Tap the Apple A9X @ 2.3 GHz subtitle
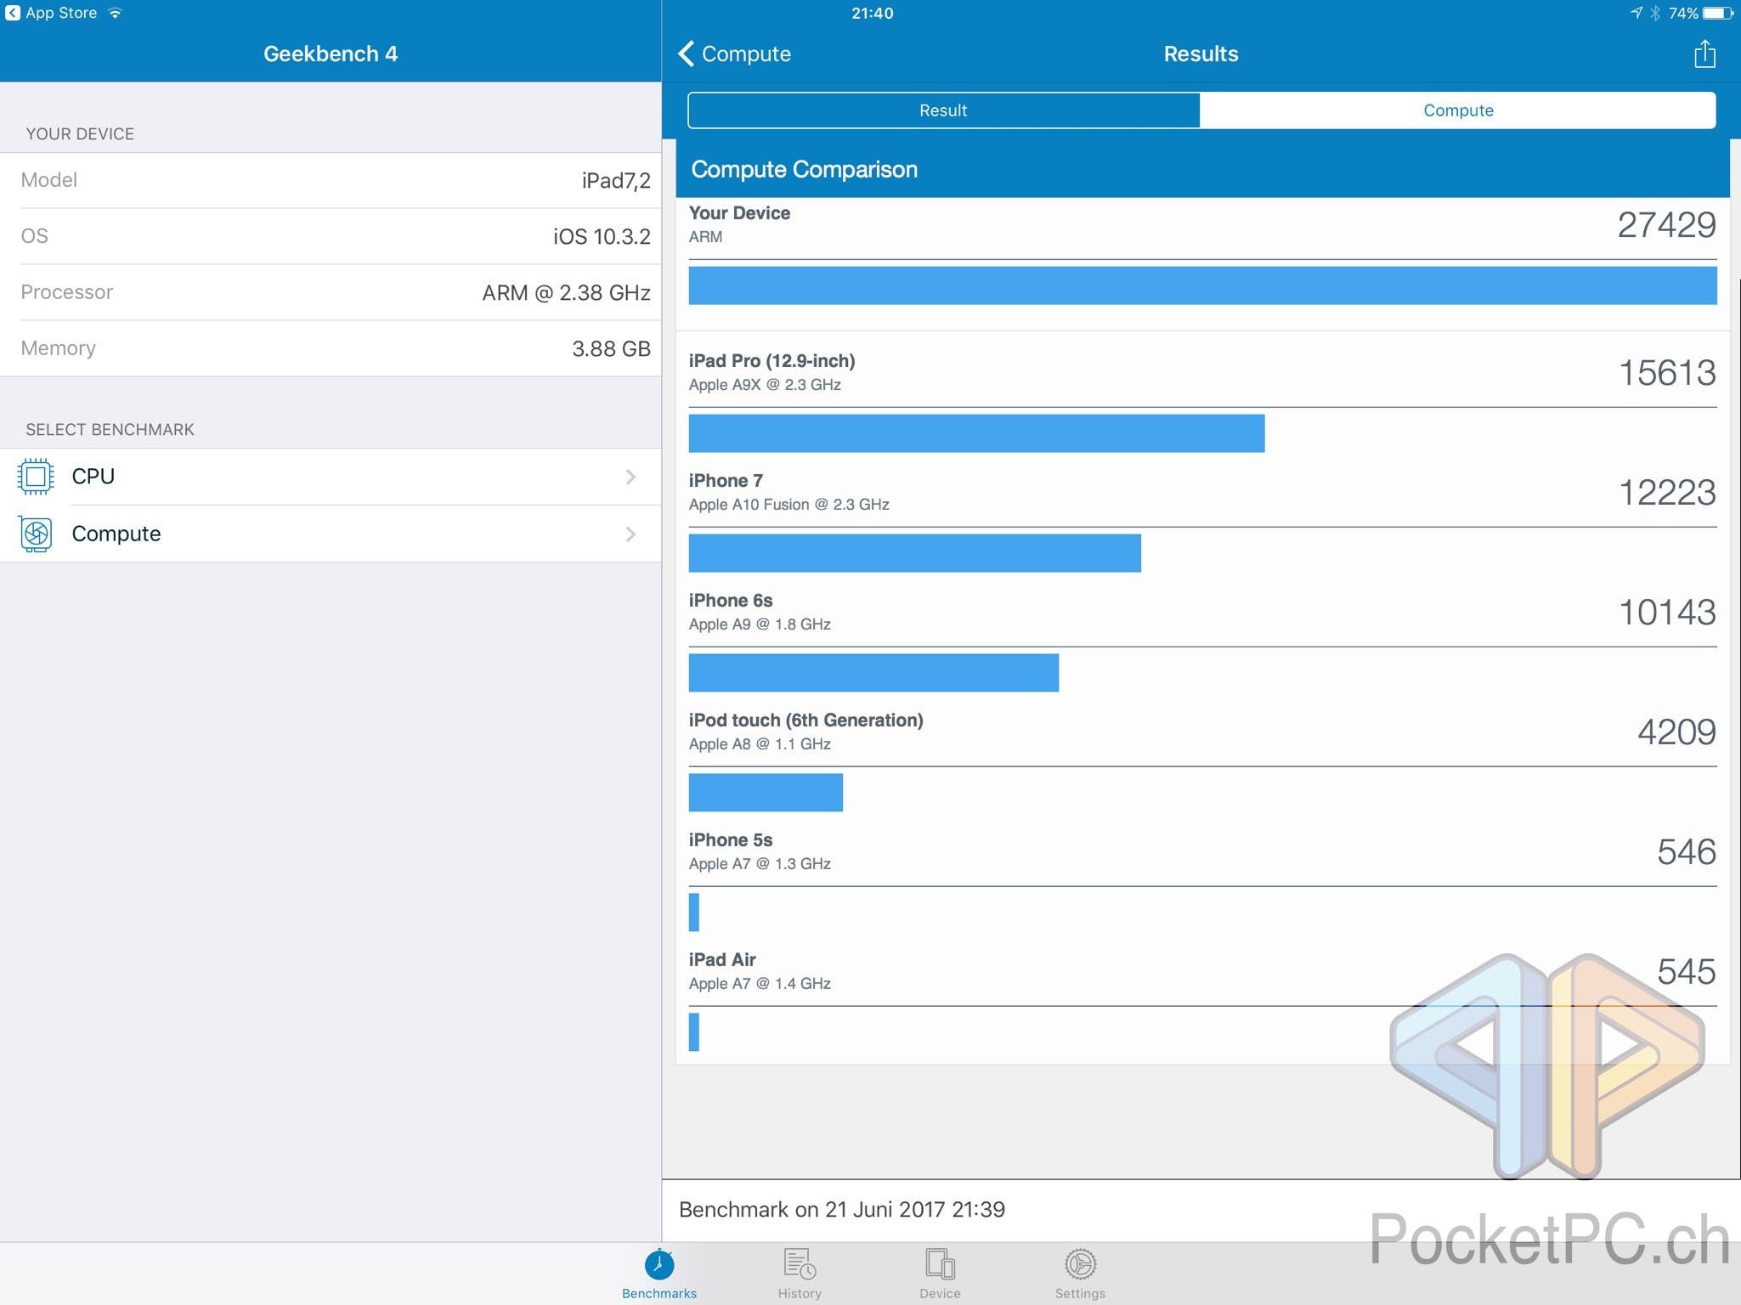 tap(765, 385)
